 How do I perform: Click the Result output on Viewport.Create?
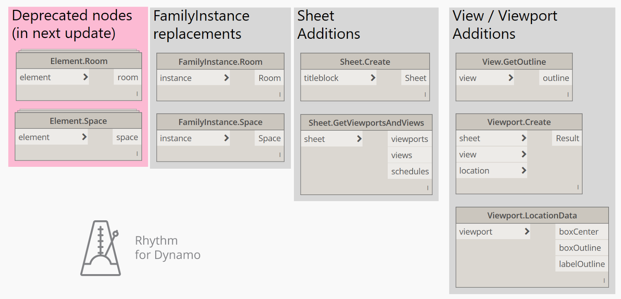click(x=567, y=138)
